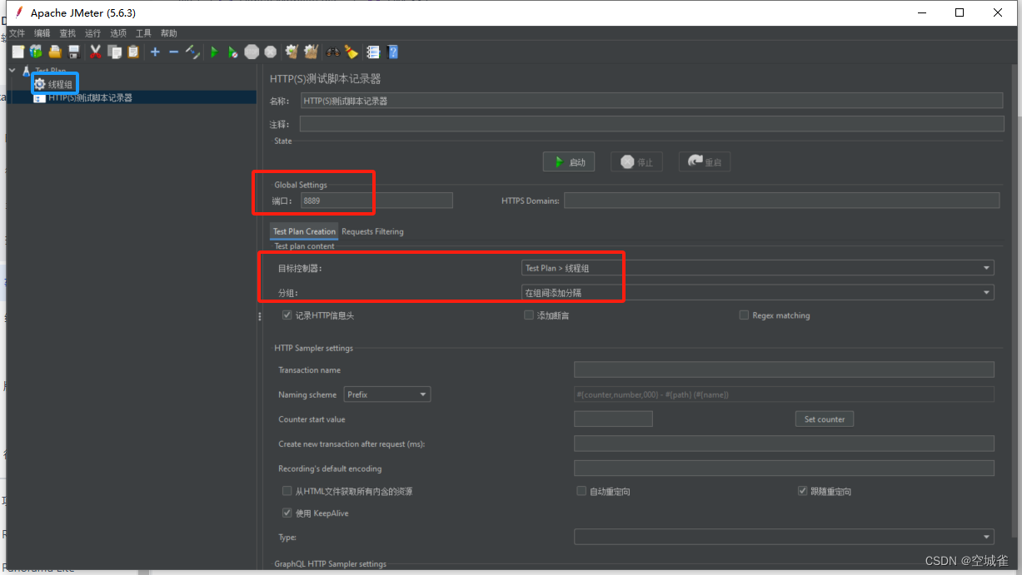This screenshot has width=1022, height=575.
Task: Open the 帮助 menu
Action: [x=169, y=33]
